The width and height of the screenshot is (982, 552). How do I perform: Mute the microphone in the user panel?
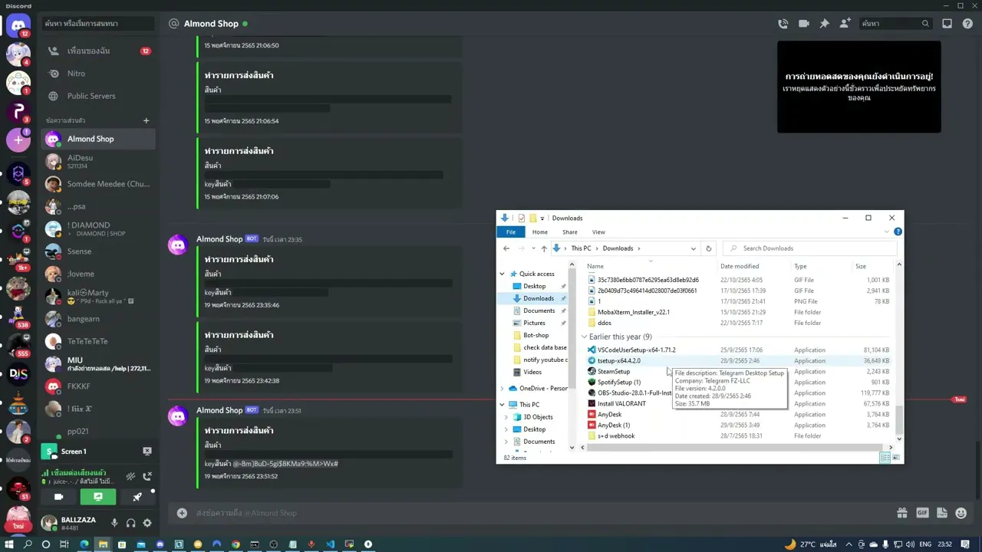click(x=114, y=523)
